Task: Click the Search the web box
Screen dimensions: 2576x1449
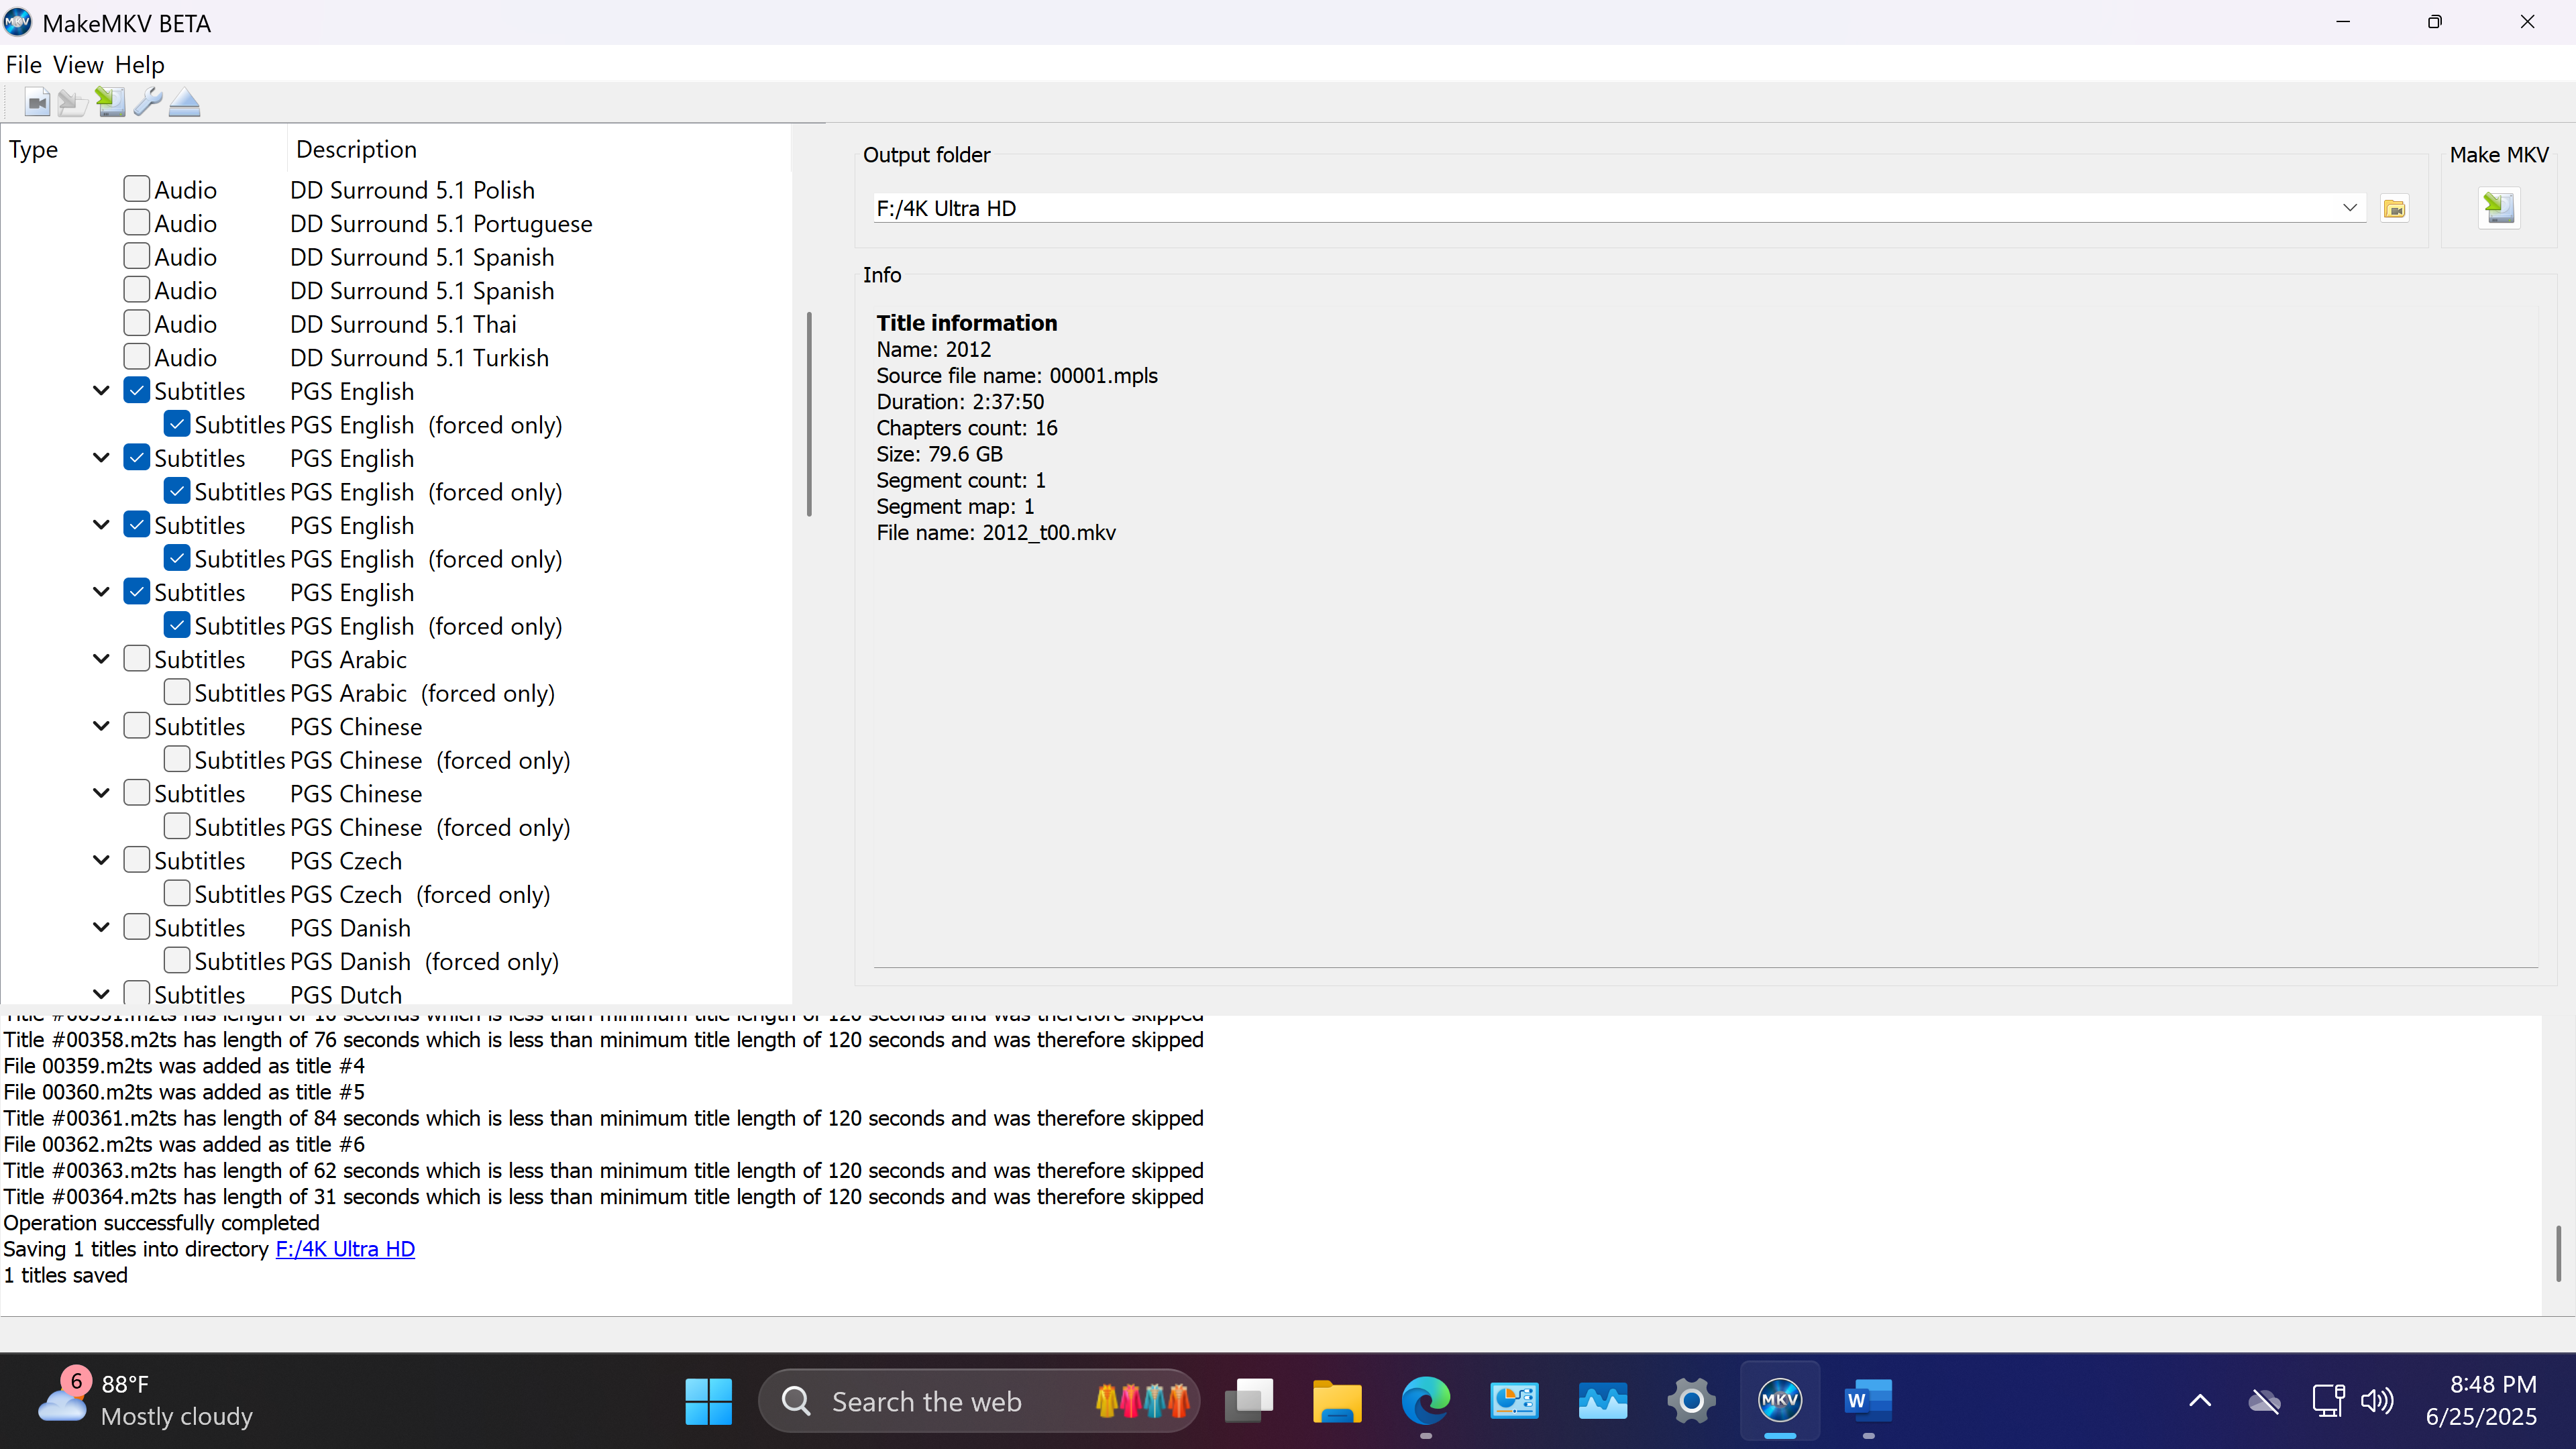Action: click(x=979, y=1401)
